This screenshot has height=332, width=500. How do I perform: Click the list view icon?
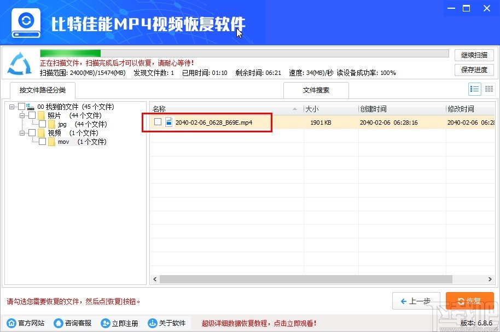point(475,89)
